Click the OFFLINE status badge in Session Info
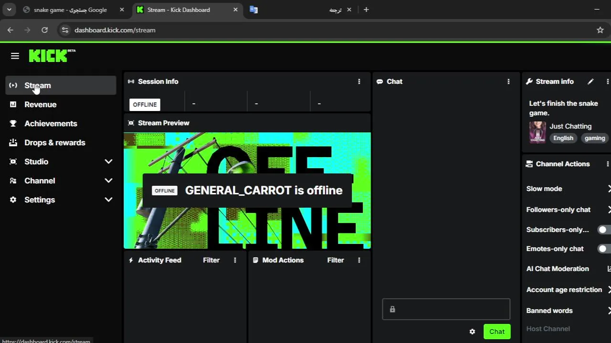 point(145,104)
